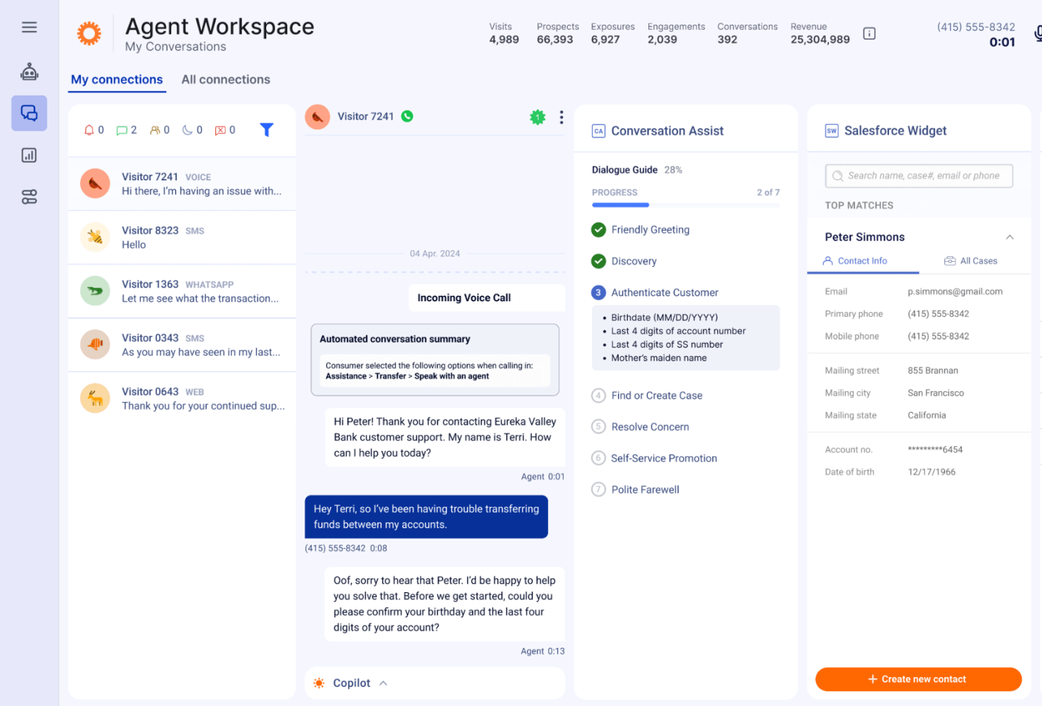Click the Peter Simmons contact name
The image size is (1042, 706).
click(x=864, y=237)
